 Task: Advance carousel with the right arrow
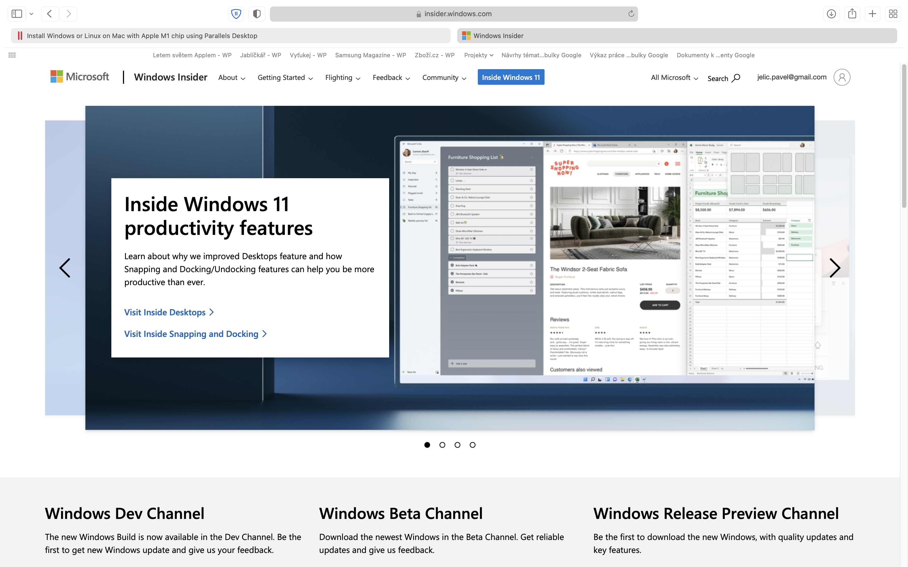click(x=834, y=268)
